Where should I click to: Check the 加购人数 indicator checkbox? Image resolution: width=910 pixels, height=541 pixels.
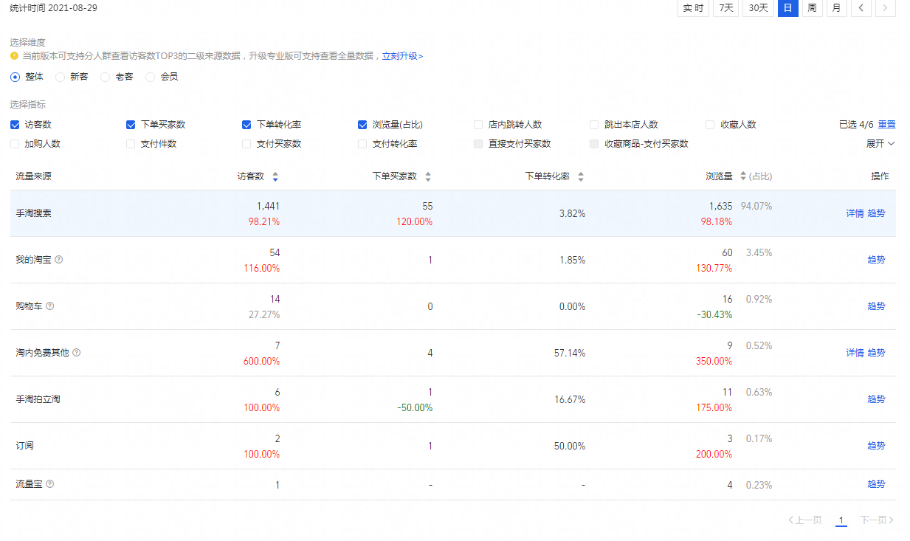[x=15, y=144]
